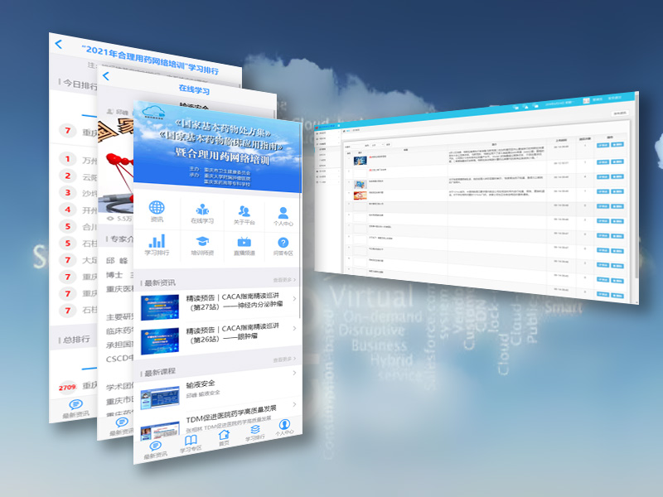Tap the 在线学习 icon in the home grid
The image size is (663, 497).
(x=201, y=210)
